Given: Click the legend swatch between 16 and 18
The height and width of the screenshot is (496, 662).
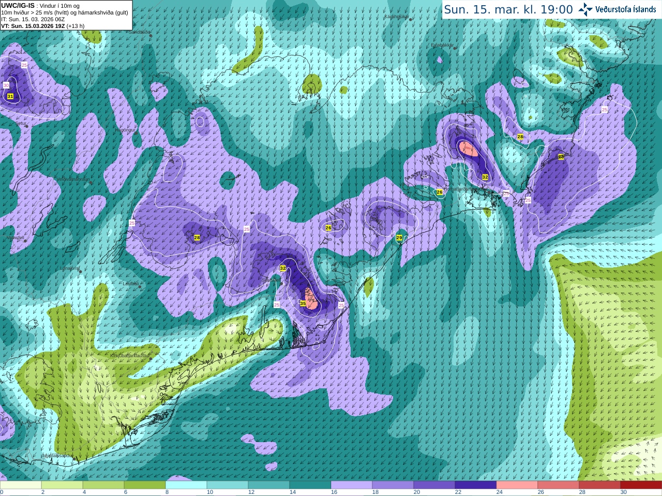Looking at the screenshot, I should 352,485.
